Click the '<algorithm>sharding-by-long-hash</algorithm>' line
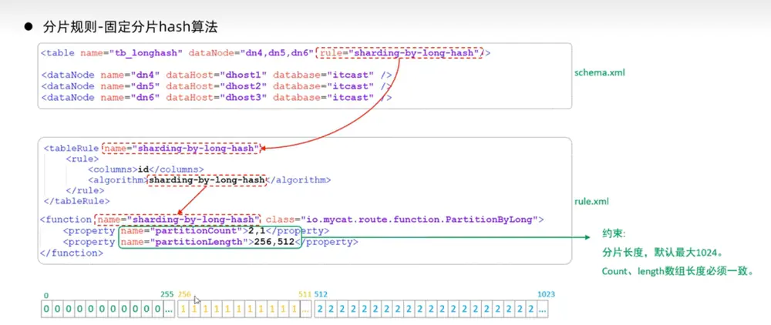This screenshot has height=325, width=771. coord(210,180)
